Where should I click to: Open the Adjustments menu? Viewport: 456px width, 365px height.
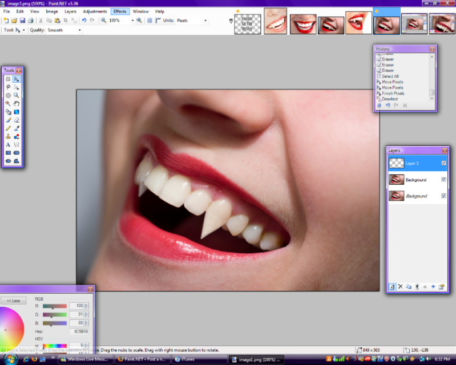point(95,11)
